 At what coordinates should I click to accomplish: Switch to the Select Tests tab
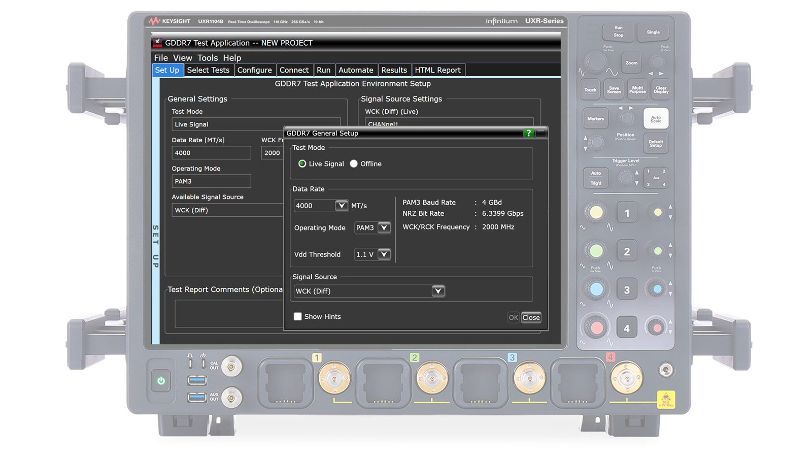(x=208, y=70)
